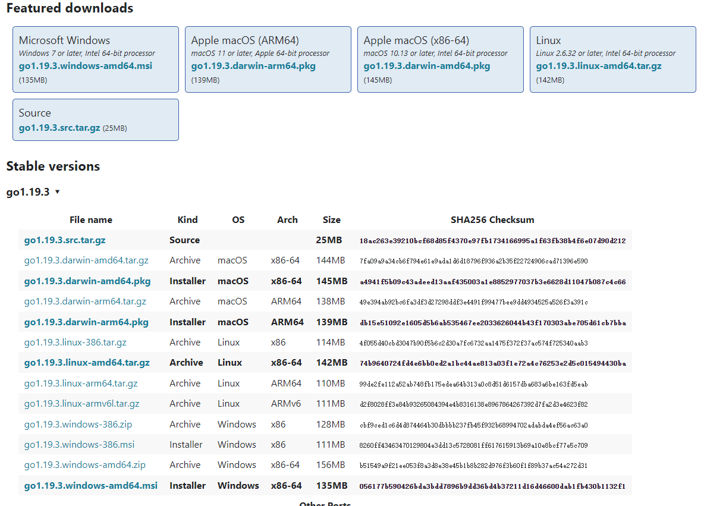Select checksum of linux-amd64.tar.gz row
This screenshot has width=704, height=506.
click(x=492, y=363)
